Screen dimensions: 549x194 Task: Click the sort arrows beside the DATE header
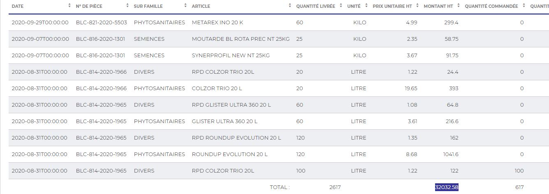pos(69,6)
